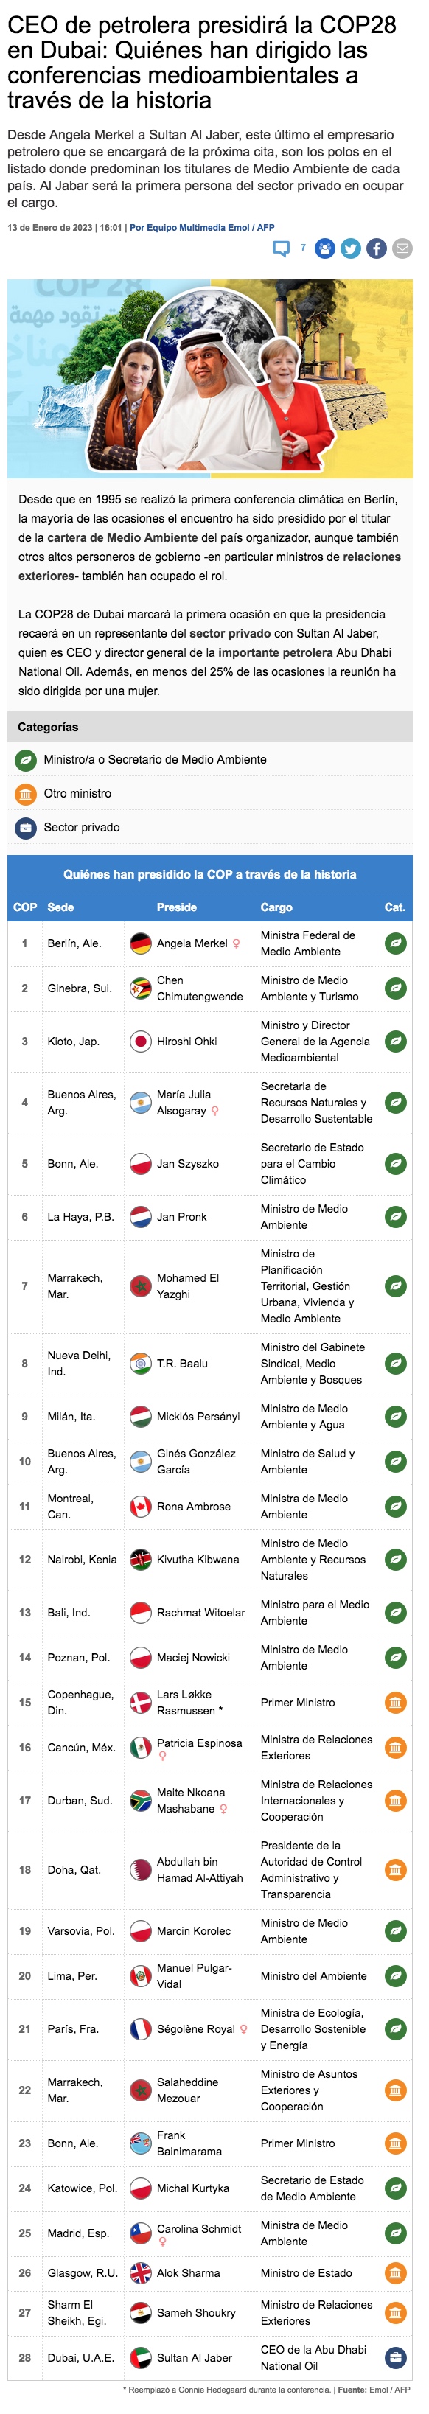Viewport: 429px width, 2414px height.
Task: Click the Cargo column header
Action: pyautogui.click(x=276, y=907)
